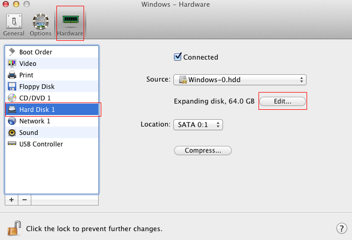Select the Floppy Disk label
This screenshot has width=352, height=240.
coord(37,86)
